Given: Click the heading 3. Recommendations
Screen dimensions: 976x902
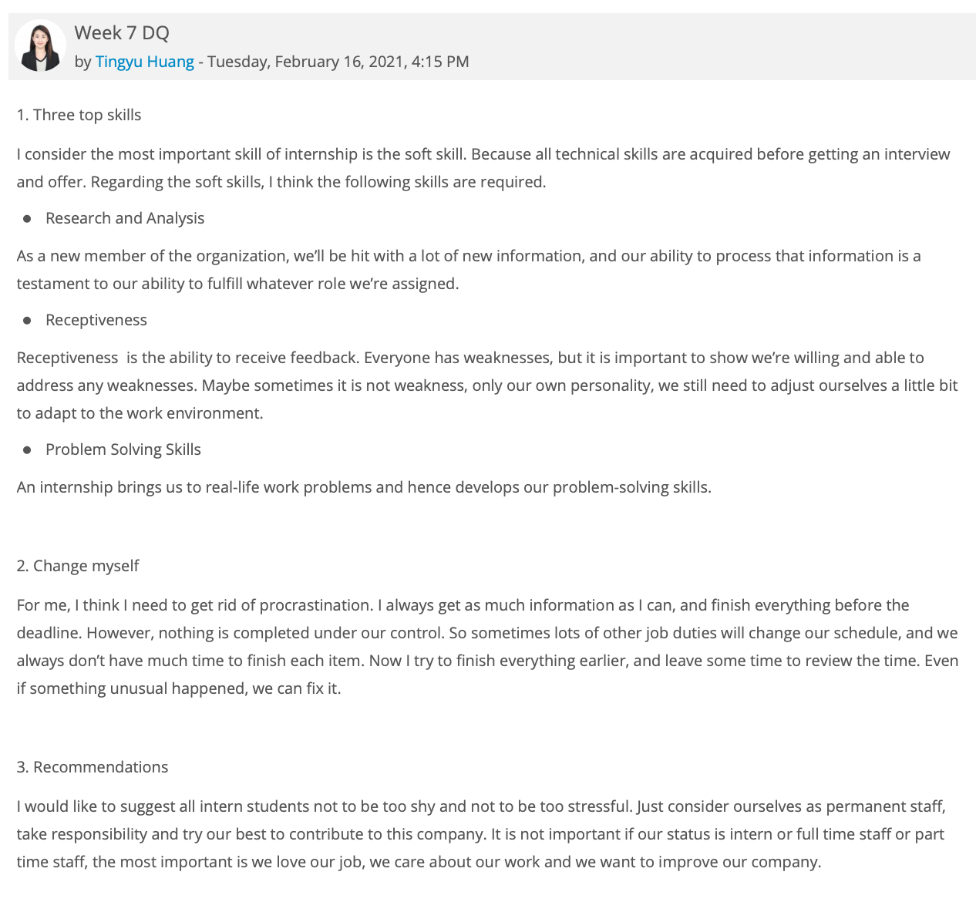Looking at the screenshot, I should (93, 767).
